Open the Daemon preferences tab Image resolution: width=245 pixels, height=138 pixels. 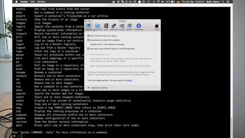pos(129,27)
